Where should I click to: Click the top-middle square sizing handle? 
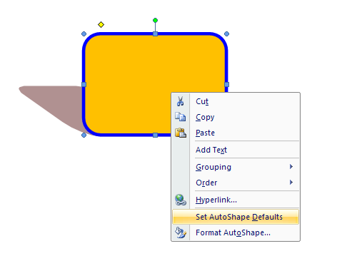tap(155, 34)
